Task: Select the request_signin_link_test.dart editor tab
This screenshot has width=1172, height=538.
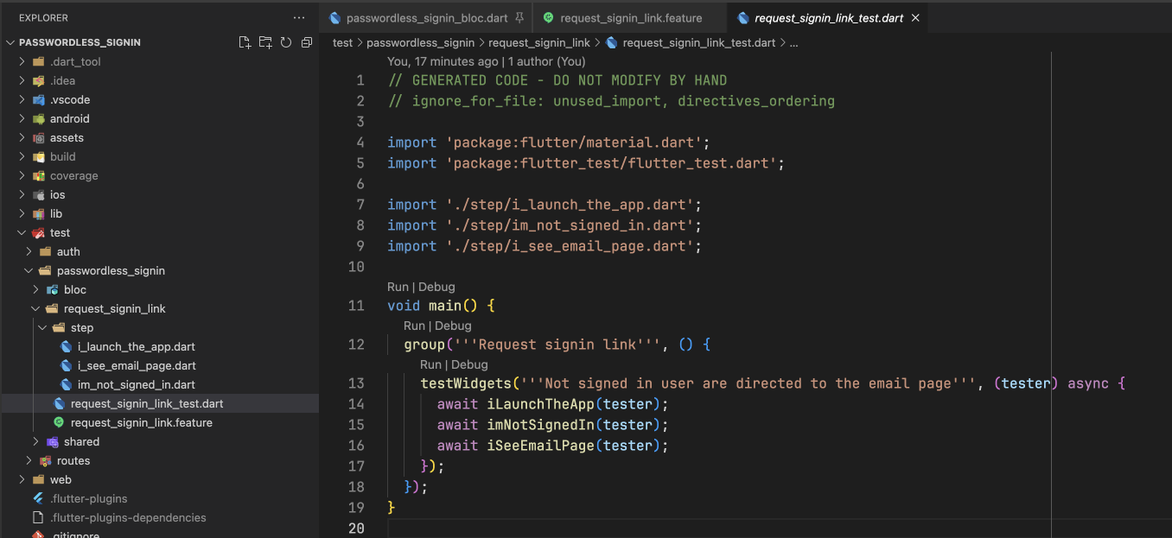Action: 829,17
